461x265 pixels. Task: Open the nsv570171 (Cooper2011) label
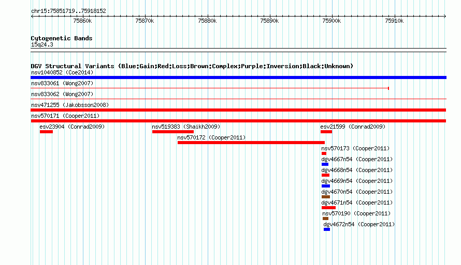coord(65,116)
